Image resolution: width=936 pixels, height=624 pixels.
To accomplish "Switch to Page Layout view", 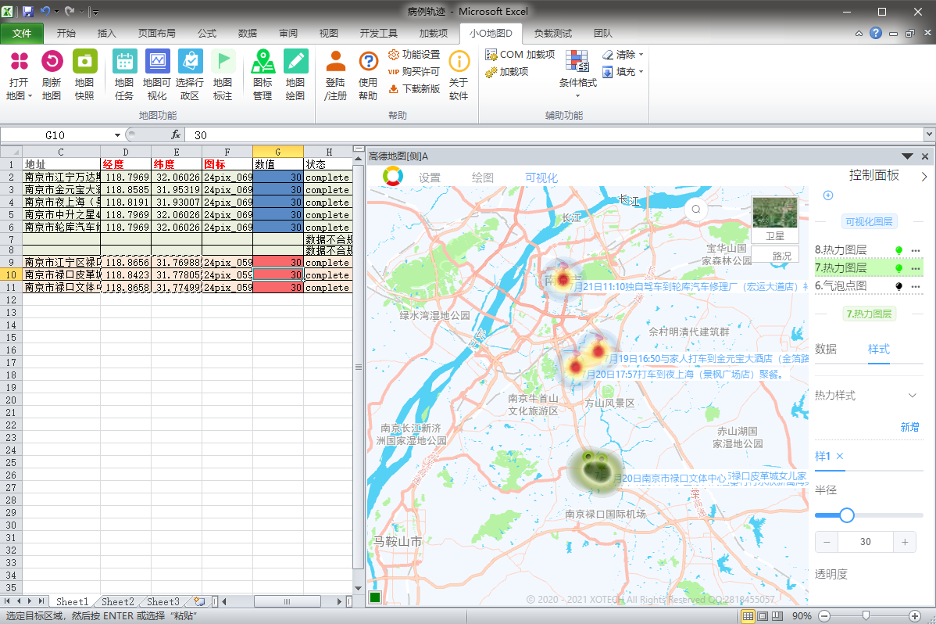I will [x=763, y=616].
